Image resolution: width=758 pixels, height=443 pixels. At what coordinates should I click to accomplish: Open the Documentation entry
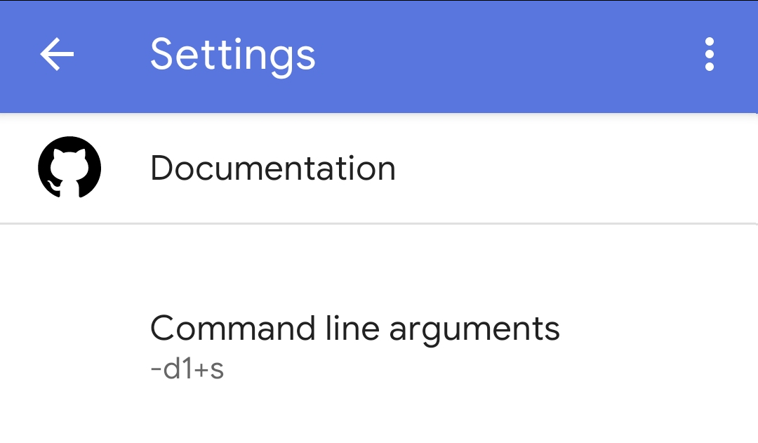[x=273, y=168]
